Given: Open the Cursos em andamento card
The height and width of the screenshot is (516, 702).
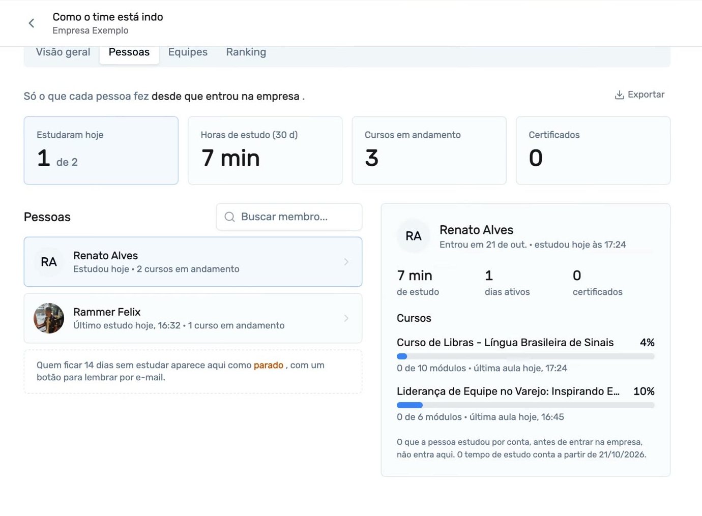Looking at the screenshot, I should point(429,150).
